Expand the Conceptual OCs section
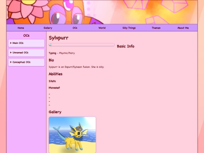 point(26,62)
